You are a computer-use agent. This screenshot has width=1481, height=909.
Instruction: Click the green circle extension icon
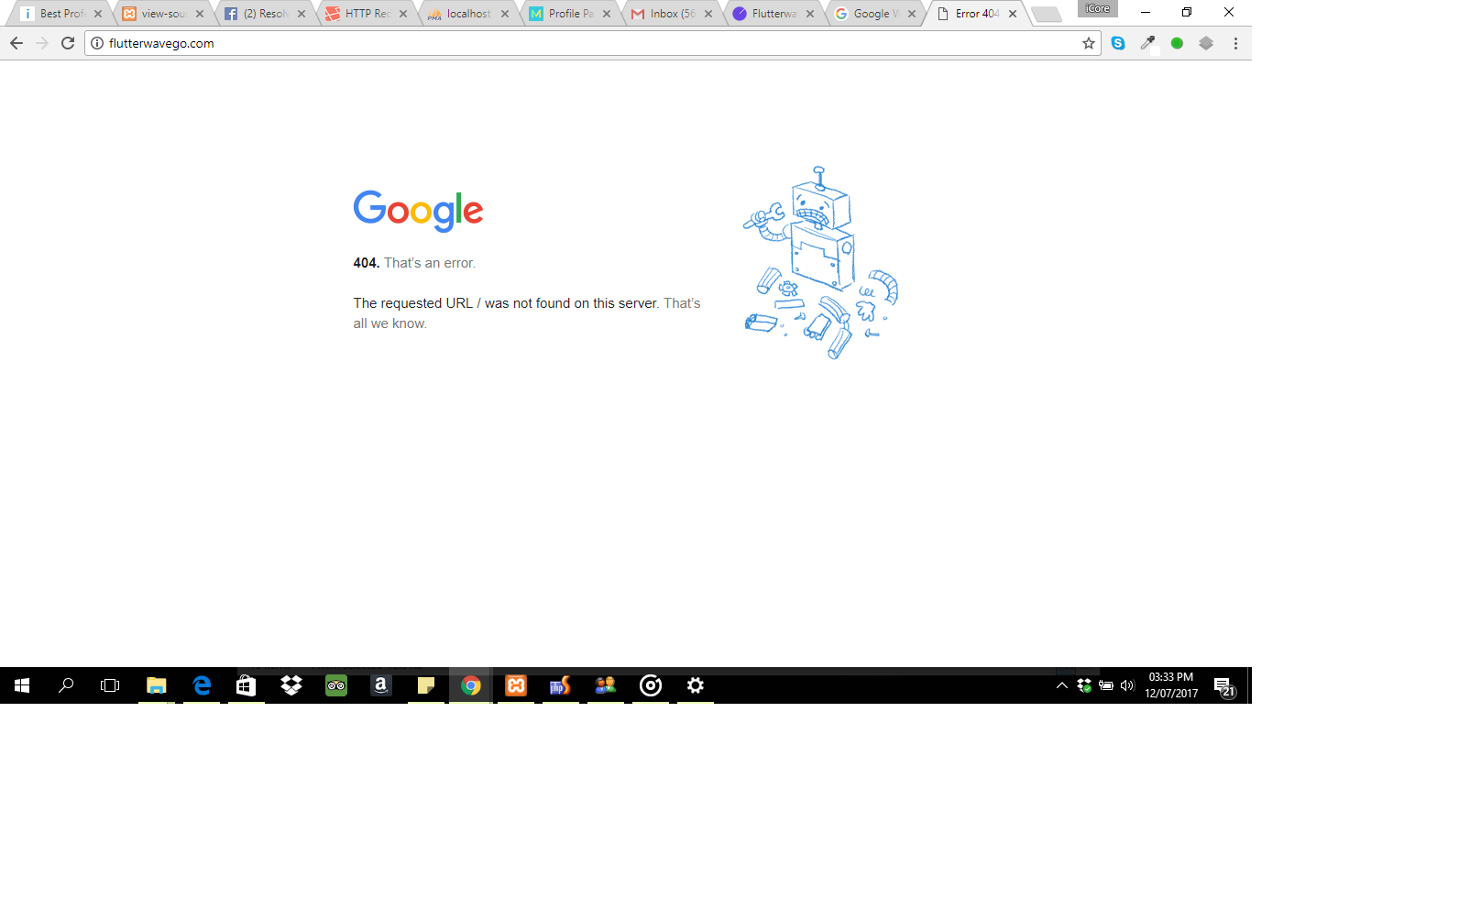click(1177, 43)
